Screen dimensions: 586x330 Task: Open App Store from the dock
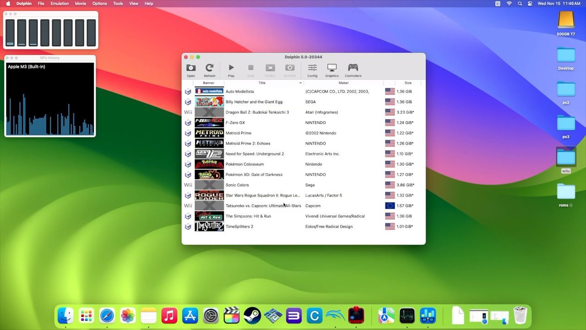coord(190,315)
